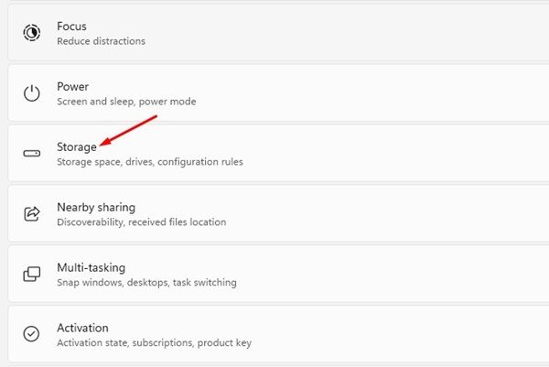Click the Activation checkmark icon
This screenshot has width=549, height=367.
click(x=32, y=334)
